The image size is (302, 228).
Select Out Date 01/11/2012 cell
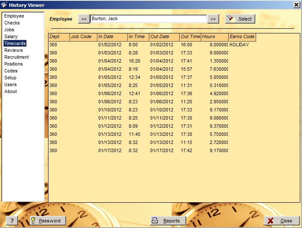pyautogui.click(x=162, y=118)
